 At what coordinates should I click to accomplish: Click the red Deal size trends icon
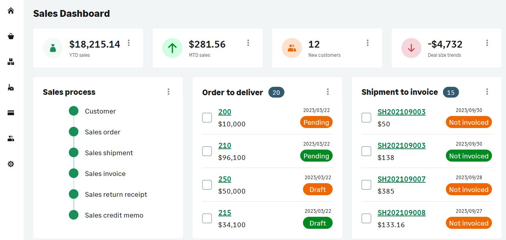(x=411, y=48)
